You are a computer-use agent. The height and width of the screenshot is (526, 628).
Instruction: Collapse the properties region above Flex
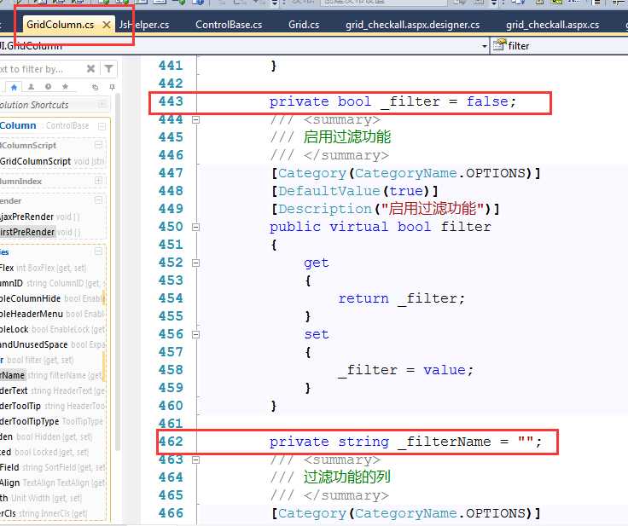pos(98,251)
